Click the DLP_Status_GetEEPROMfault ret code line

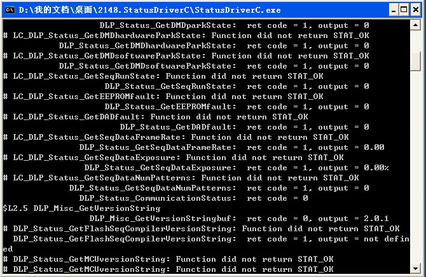(237, 107)
